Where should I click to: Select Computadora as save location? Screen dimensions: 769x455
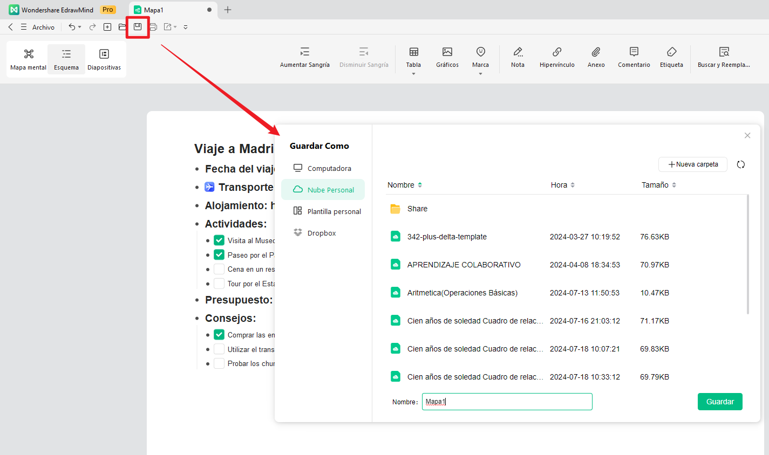point(323,168)
